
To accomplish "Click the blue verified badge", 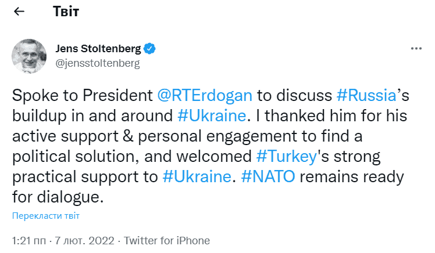I will pyautogui.click(x=149, y=49).
